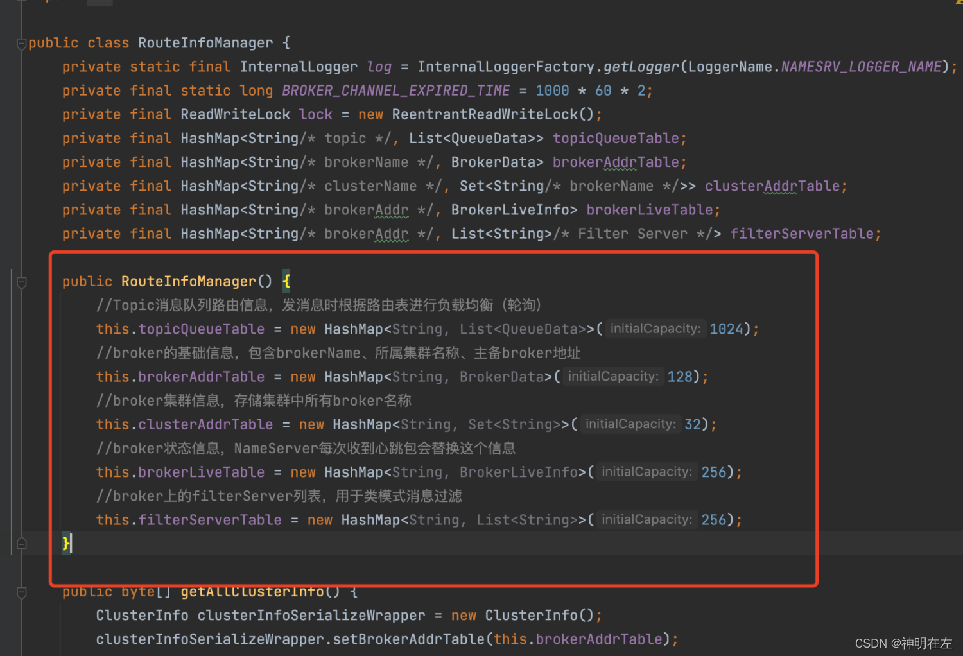Click the italic log field name

379,67
